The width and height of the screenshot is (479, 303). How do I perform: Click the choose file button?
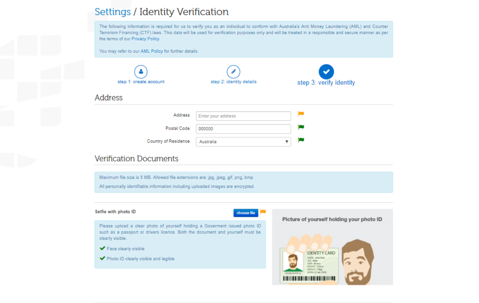[246, 212]
